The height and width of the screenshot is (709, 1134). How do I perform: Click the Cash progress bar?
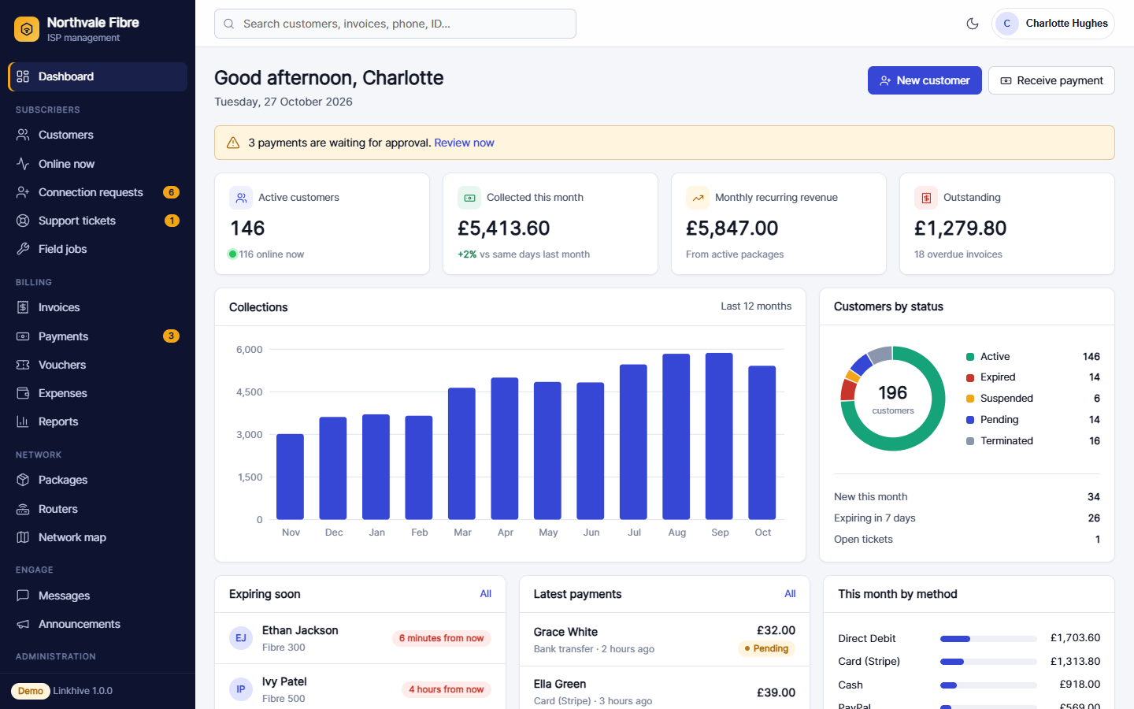[x=988, y=685]
